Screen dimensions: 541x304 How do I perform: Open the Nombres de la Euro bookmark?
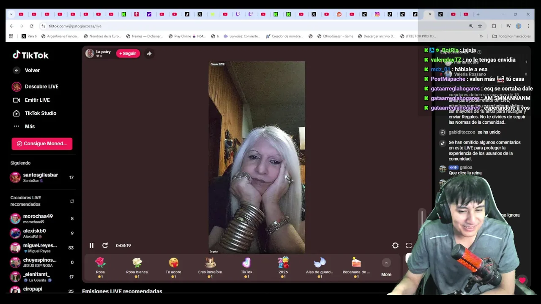click(102, 36)
